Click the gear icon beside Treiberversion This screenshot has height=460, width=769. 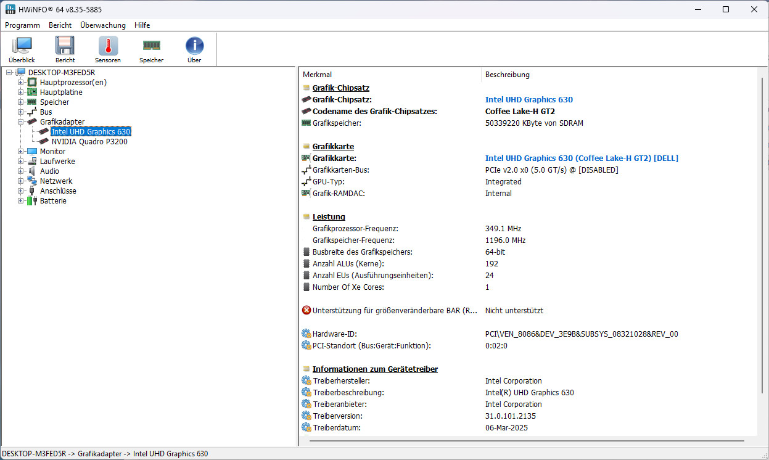coord(306,416)
